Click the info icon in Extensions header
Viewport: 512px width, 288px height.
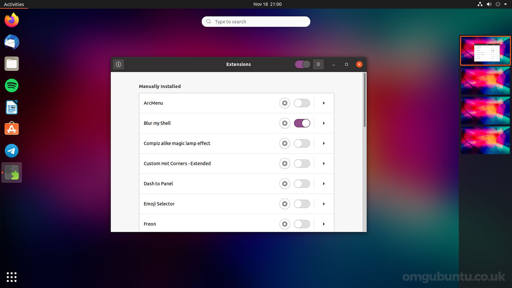tap(118, 64)
